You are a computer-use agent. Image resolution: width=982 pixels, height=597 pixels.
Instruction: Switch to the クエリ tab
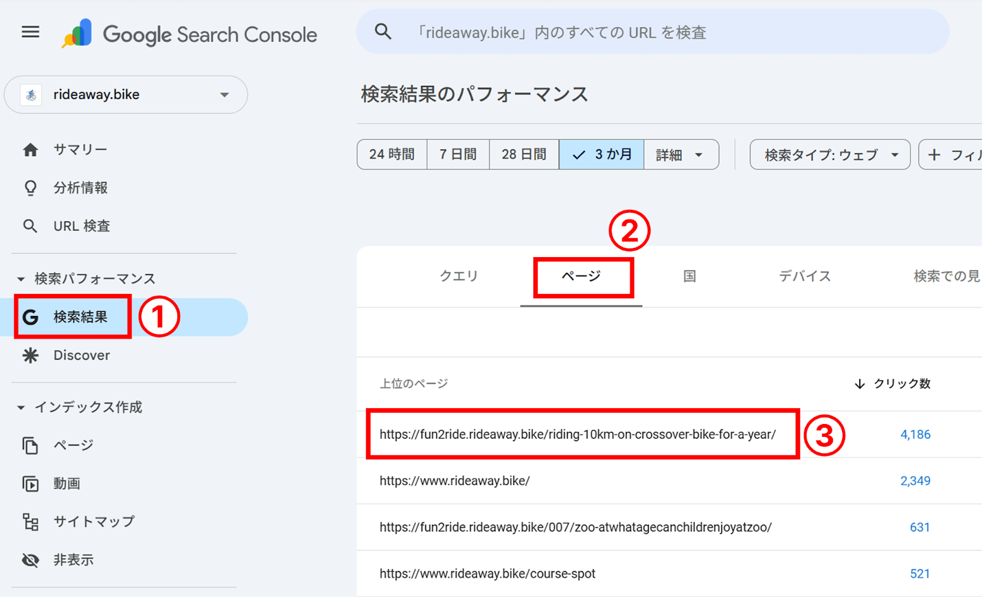(458, 276)
